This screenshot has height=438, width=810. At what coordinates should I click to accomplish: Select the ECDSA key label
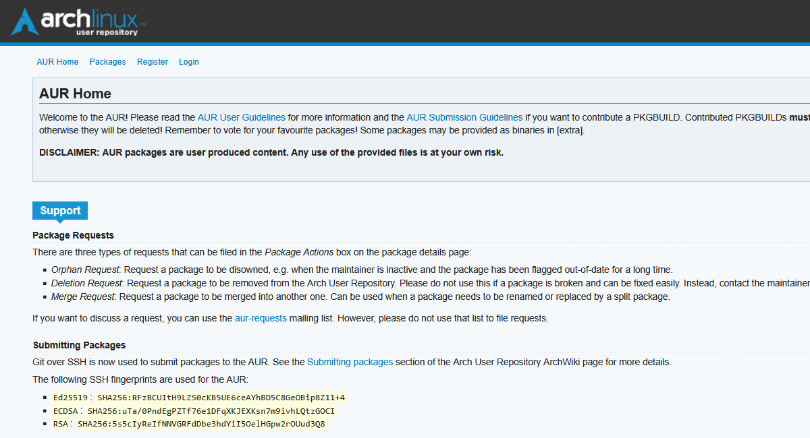coord(64,411)
